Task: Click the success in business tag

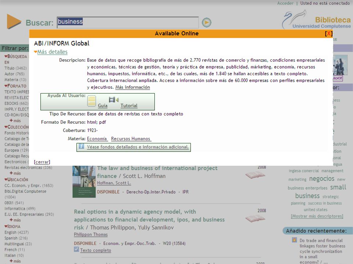Action: click(325, 203)
